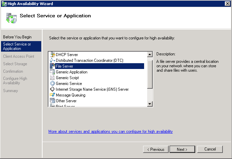232x159 pixels.
Task: Click the File Server icon
Action: 52,66
